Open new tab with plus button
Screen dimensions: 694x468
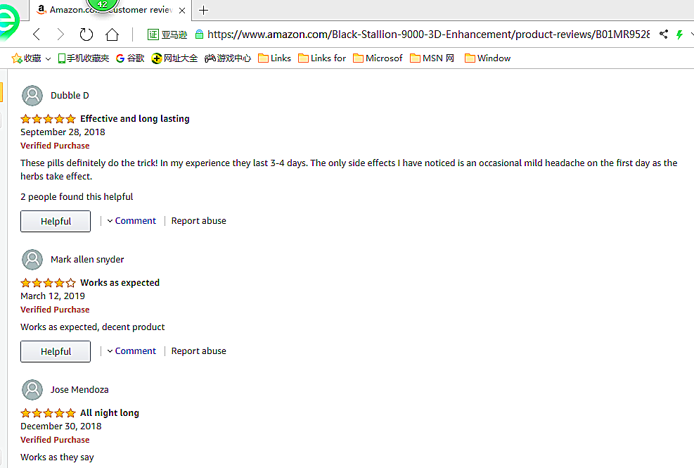click(x=204, y=10)
